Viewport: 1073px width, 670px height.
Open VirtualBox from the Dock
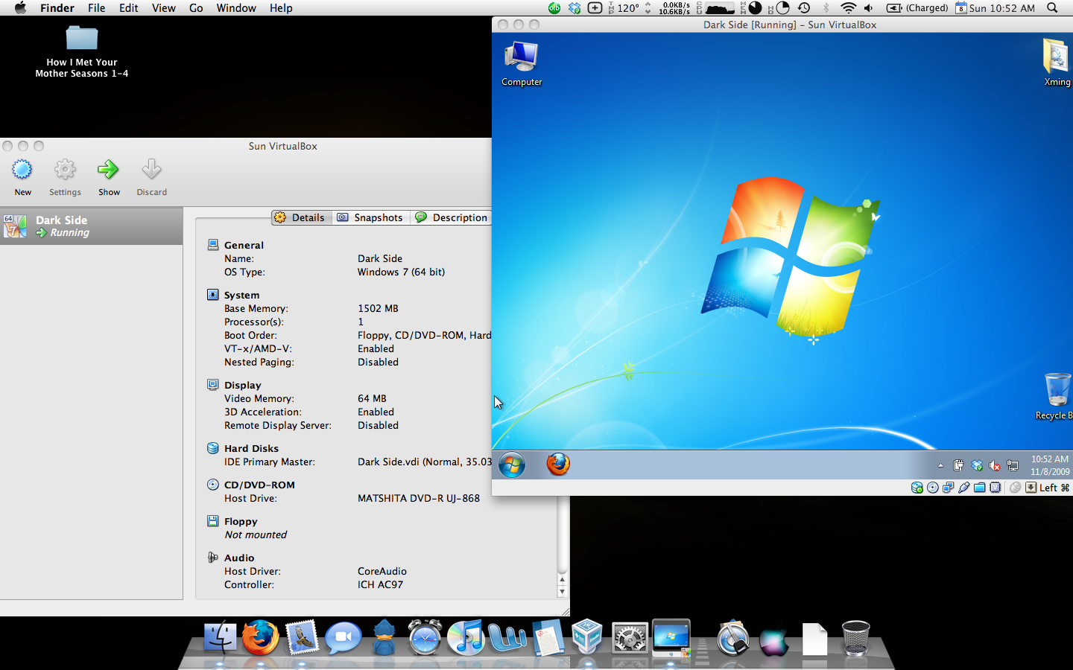pos(587,638)
